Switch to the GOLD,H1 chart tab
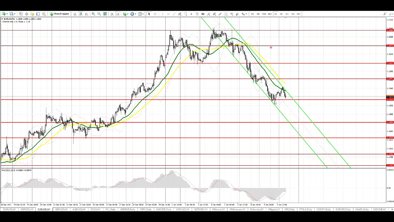The width and height of the screenshot is (394, 222). click(x=95, y=210)
